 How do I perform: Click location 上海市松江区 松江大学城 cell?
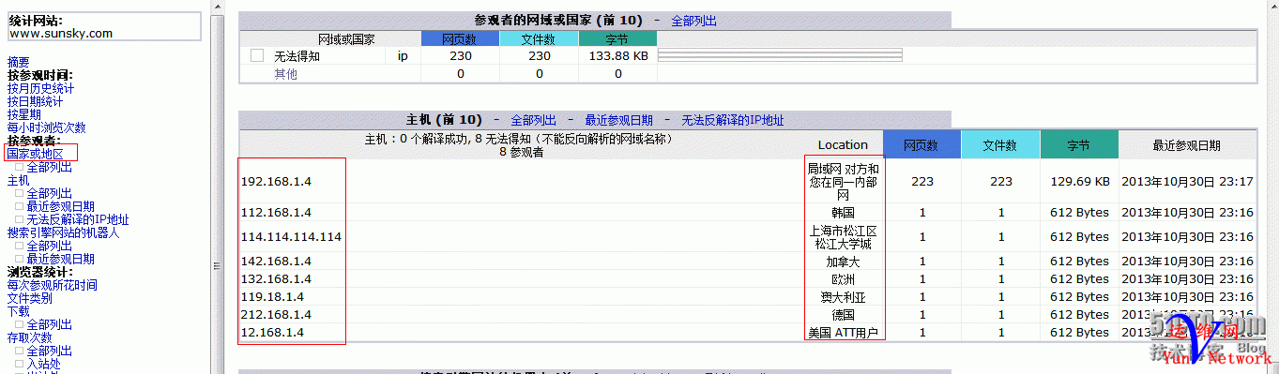(843, 237)
